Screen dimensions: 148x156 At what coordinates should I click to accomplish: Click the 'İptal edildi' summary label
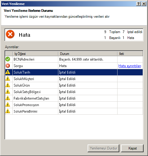135,32
